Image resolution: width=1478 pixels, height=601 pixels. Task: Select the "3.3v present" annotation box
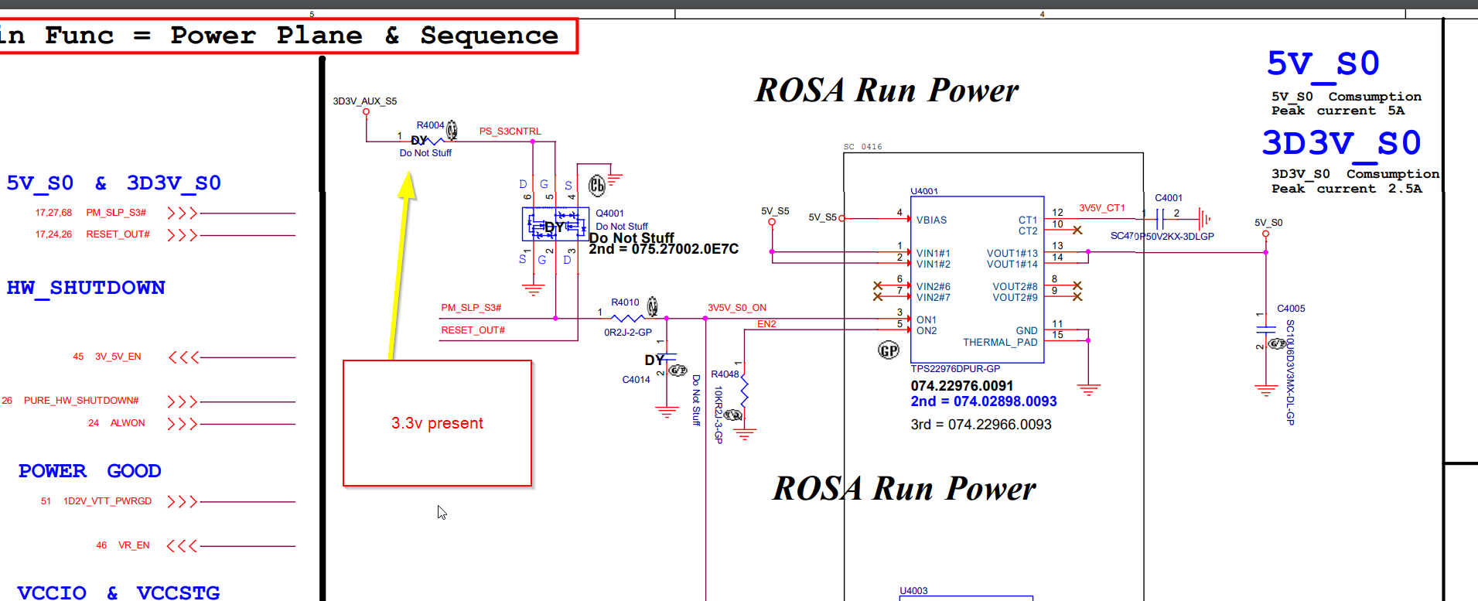point(437,423)
